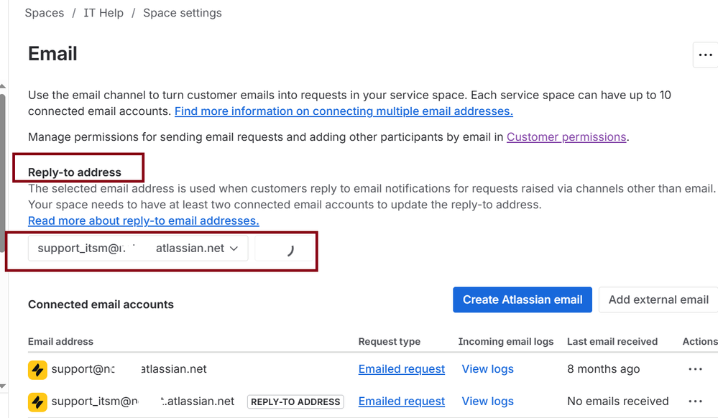This screenshot has height=418, width=718.
Task: Open link about connecting multiple email addresses
Action: 344,111
